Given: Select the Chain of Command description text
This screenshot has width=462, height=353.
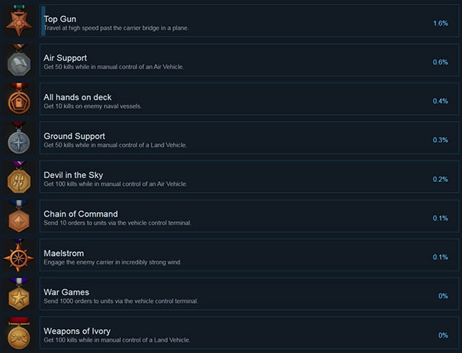Looking at the screenshot, I should coord(117,223).
